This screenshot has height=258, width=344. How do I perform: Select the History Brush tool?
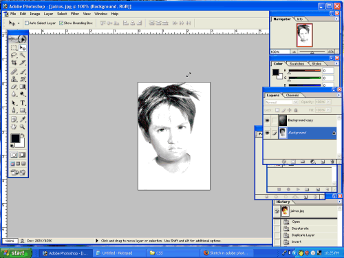pos(23,79)
